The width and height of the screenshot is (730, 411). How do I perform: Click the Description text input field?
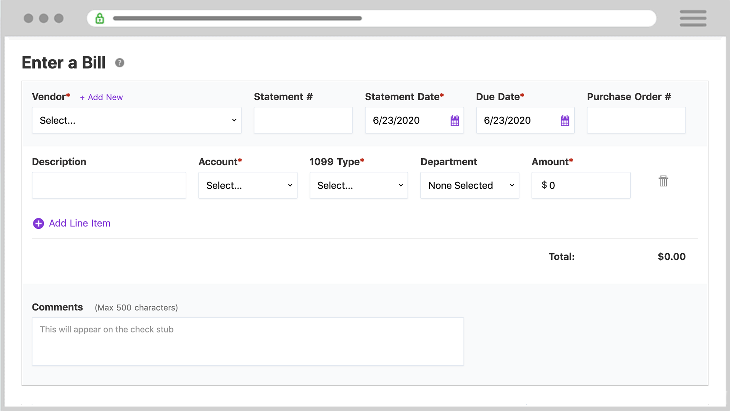(109, 185)
